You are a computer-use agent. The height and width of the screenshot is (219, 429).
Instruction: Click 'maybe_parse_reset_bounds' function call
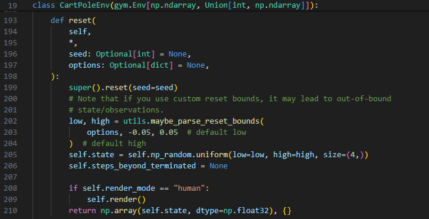(x=205, y=121)
